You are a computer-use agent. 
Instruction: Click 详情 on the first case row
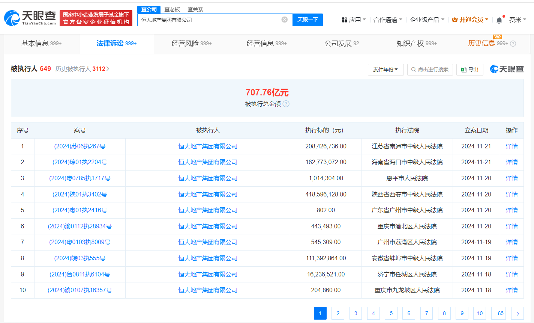tap(511, 146)
